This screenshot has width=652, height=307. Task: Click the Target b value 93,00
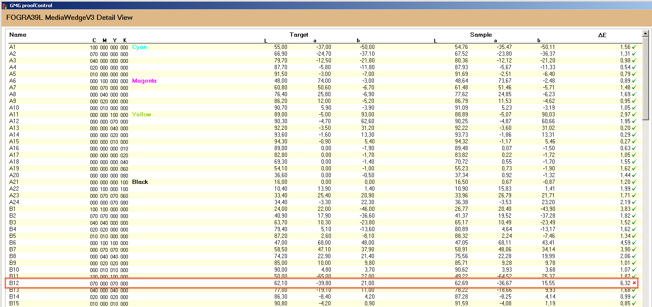click(368, 114)
